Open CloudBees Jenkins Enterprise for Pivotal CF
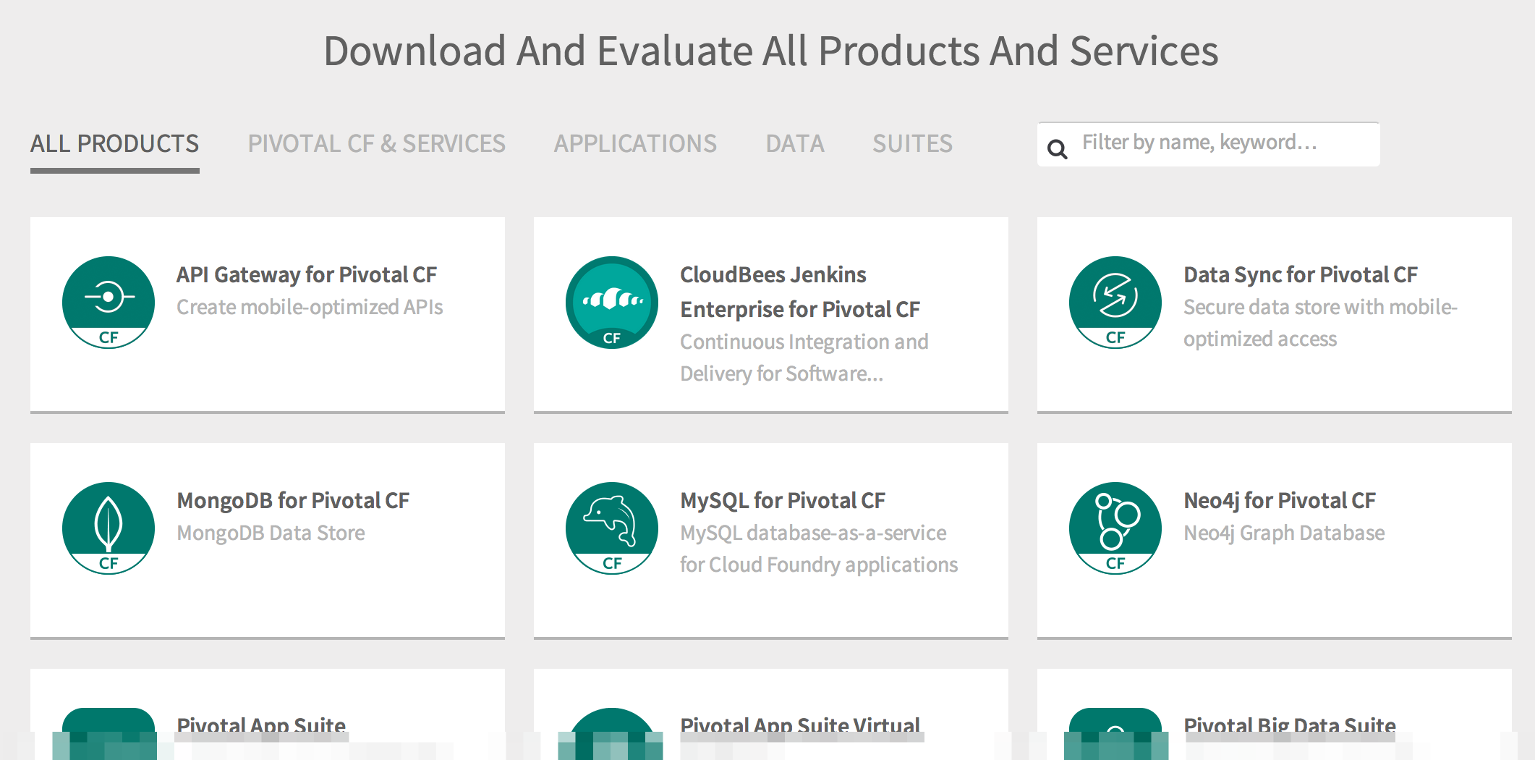 [800, 292]
